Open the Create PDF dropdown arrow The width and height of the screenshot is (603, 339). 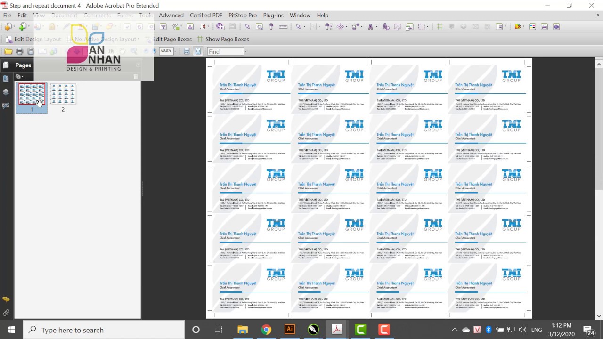(14, 27)
